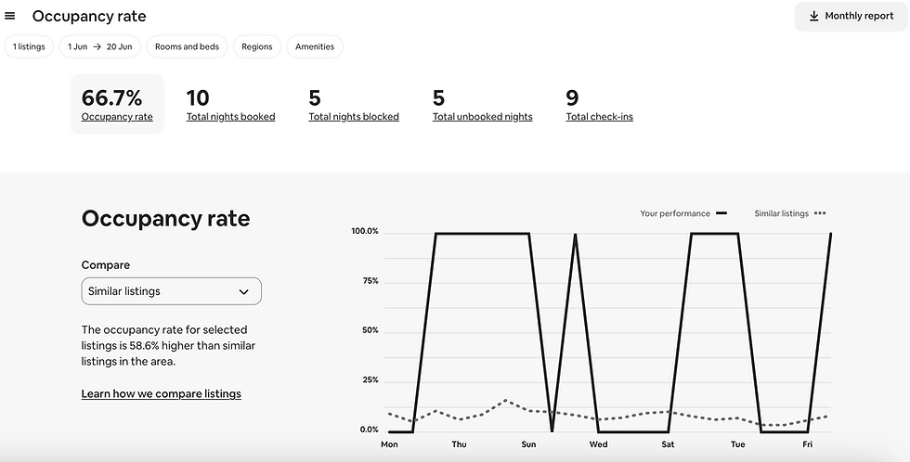Click the download icon in Monthly report
910x462 pixels.
point(813,16)
